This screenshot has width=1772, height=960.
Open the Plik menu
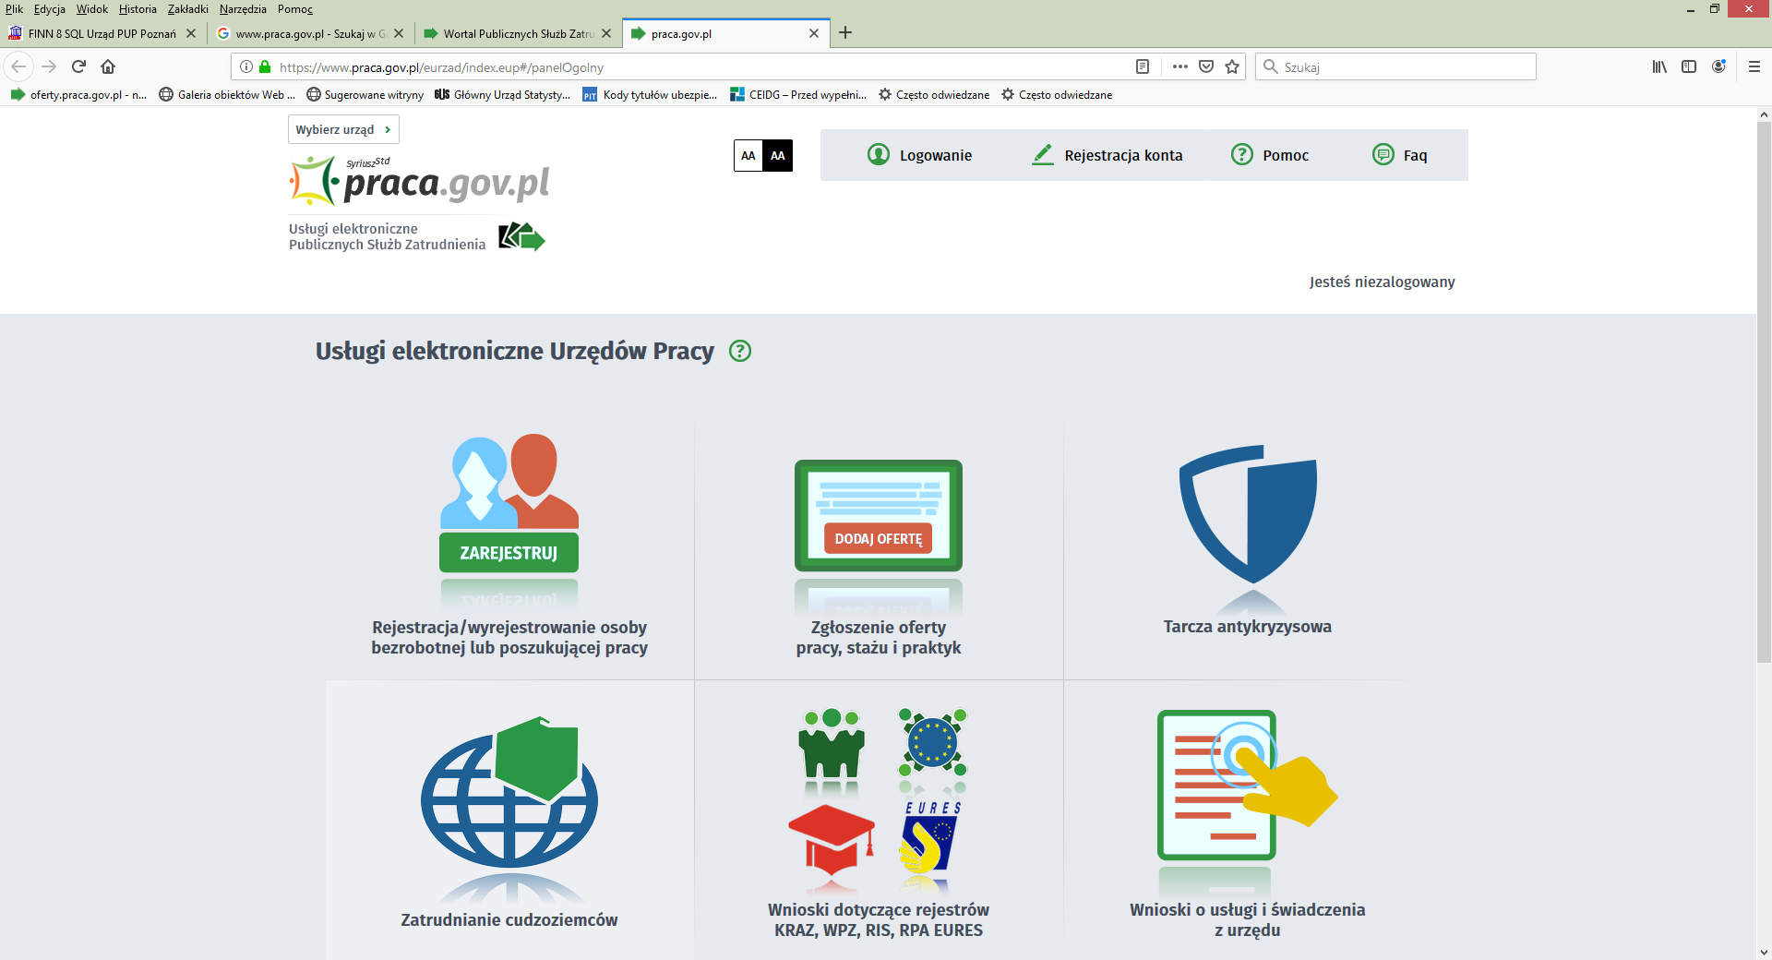pyautogui.click(x=14, y=9)
